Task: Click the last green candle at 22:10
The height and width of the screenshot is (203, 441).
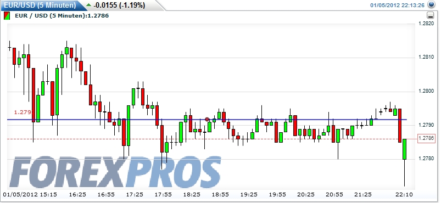Action: [x=404, y=149]
